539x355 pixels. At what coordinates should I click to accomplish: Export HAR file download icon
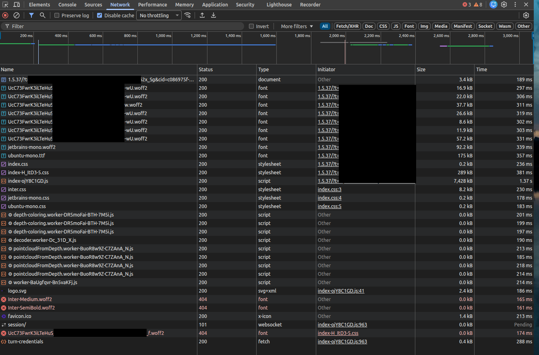pyautogui.click(x=214, y=15)
